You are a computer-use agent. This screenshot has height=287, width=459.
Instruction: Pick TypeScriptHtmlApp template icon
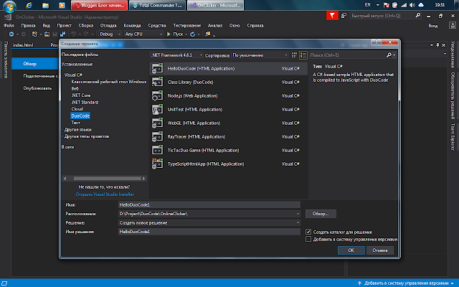coord(157,164)
